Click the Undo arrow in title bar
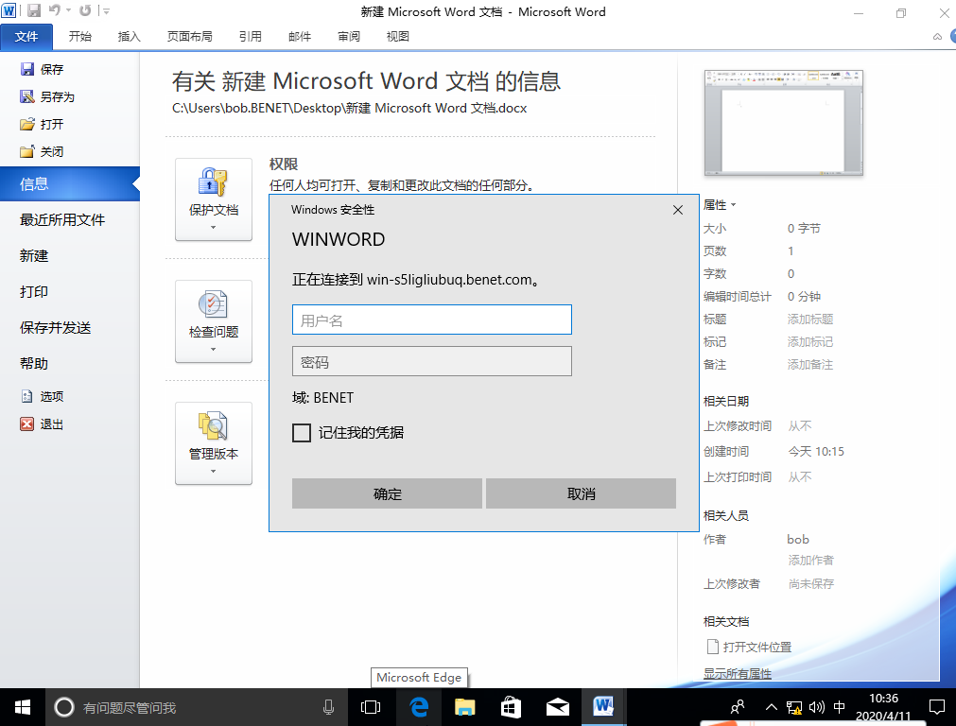 tap(55, 10)
